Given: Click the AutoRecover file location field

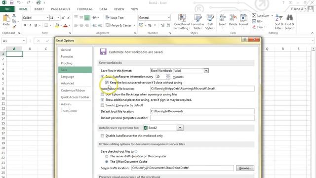Looking at the screenshot, I should pyautogui.click(x=202, y=89).
